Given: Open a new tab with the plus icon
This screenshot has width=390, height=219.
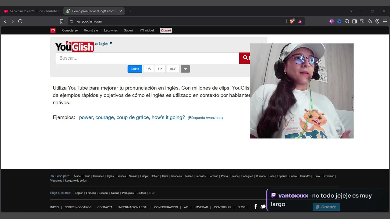Looking at the screenshot, I should (x=130, y=11).
